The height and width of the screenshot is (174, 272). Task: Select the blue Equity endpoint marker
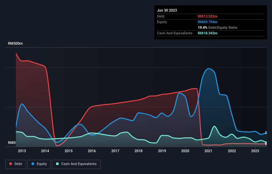266,133
